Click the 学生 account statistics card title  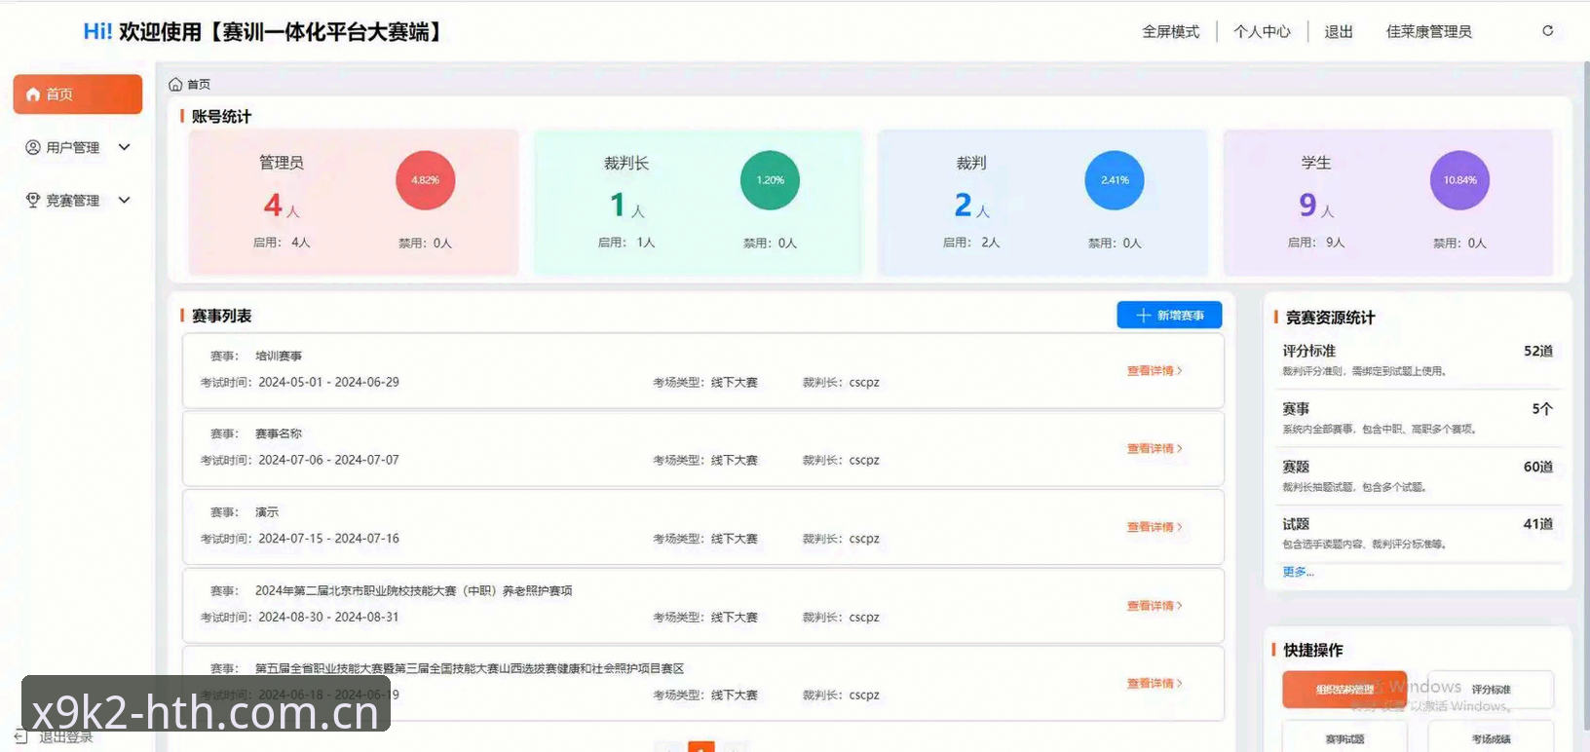[1316, 163]
